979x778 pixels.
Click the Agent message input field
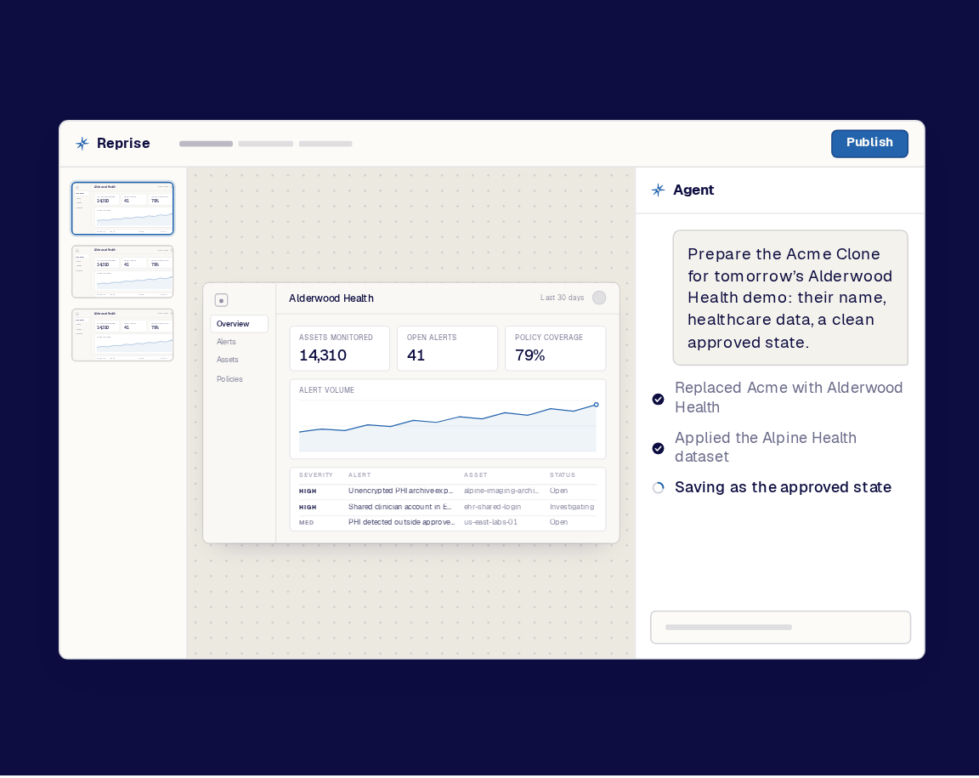[x=780, y=628]
